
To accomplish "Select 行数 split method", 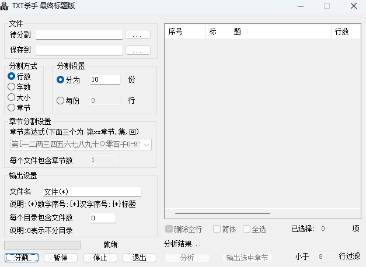I will (x=11, y=76).
